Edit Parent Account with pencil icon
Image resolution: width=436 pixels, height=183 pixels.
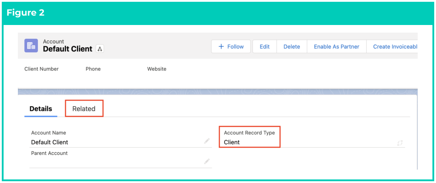coord(206,161)
